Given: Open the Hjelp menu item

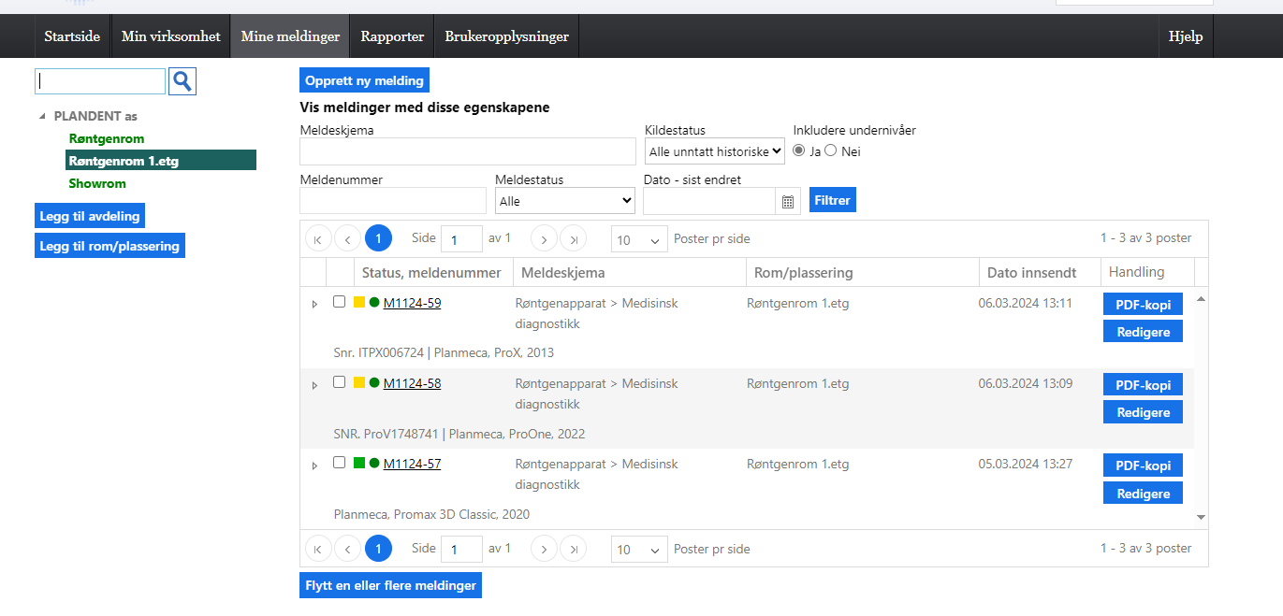Looking at the screenshot, I should 1186,36.
